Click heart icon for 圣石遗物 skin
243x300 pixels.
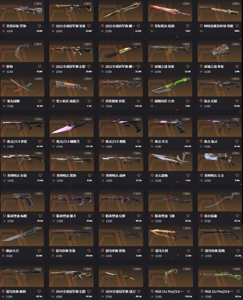tap(188, 175)
